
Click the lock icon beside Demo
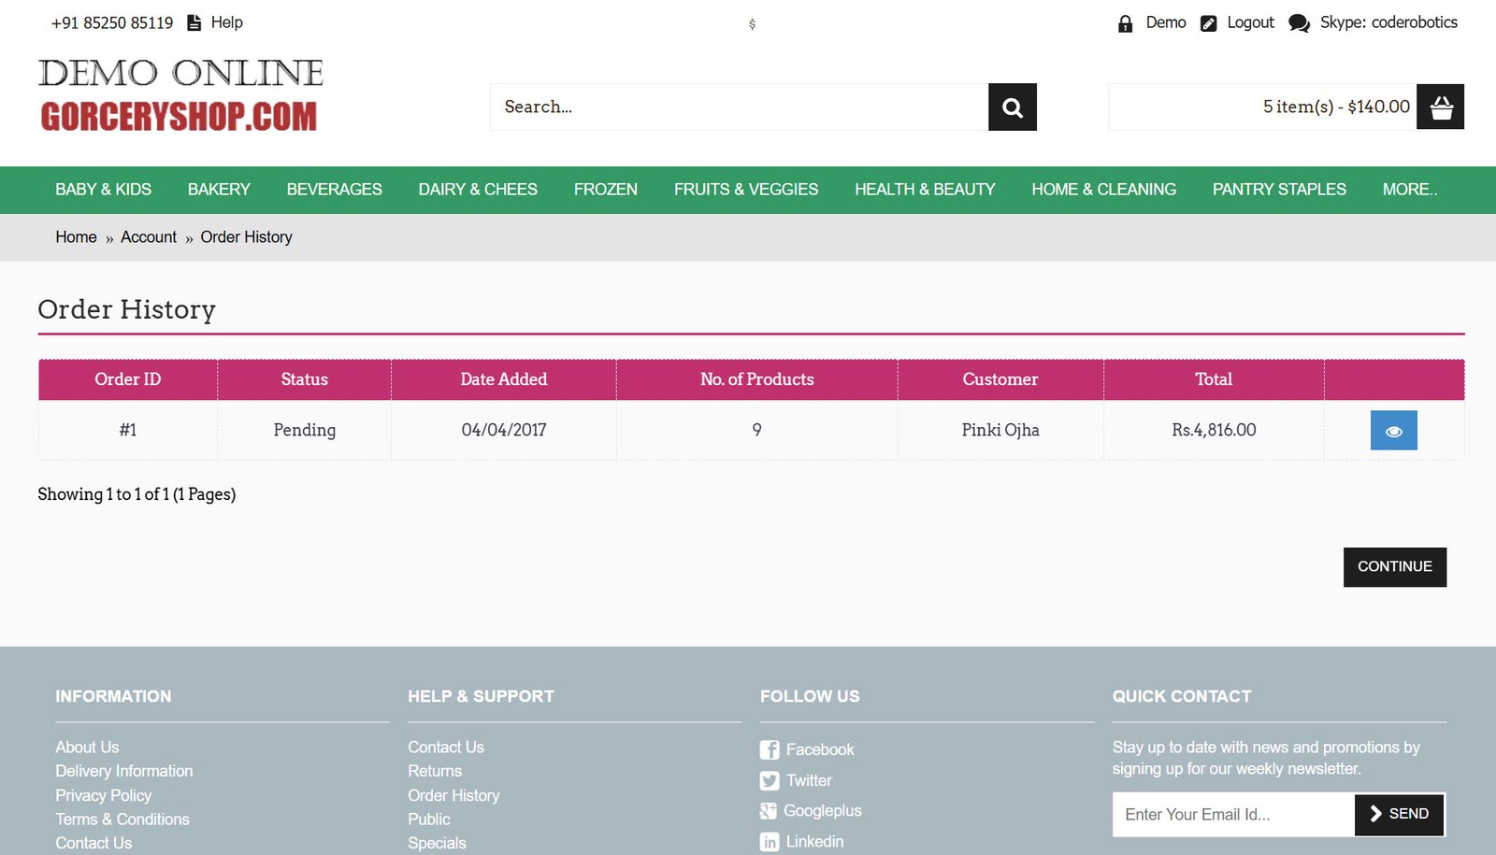(1125, 23)
